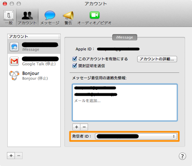Click the Bonjour network icon

(x=14, y=76)
